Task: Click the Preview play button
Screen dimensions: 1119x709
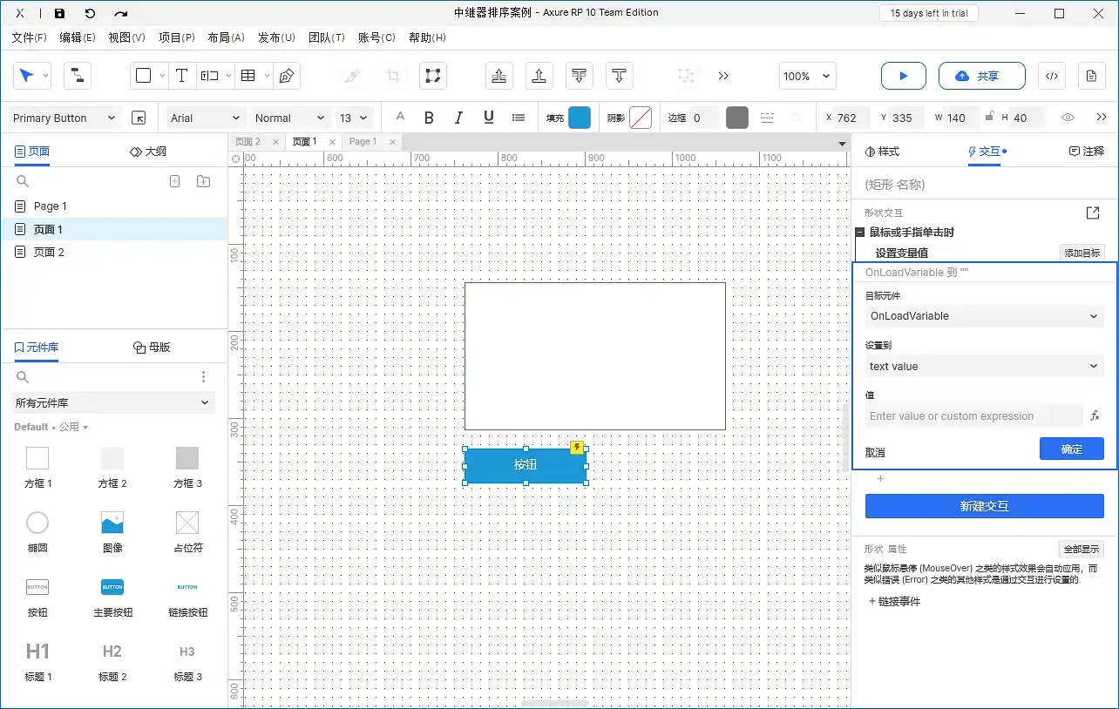Action: (903, 76)
